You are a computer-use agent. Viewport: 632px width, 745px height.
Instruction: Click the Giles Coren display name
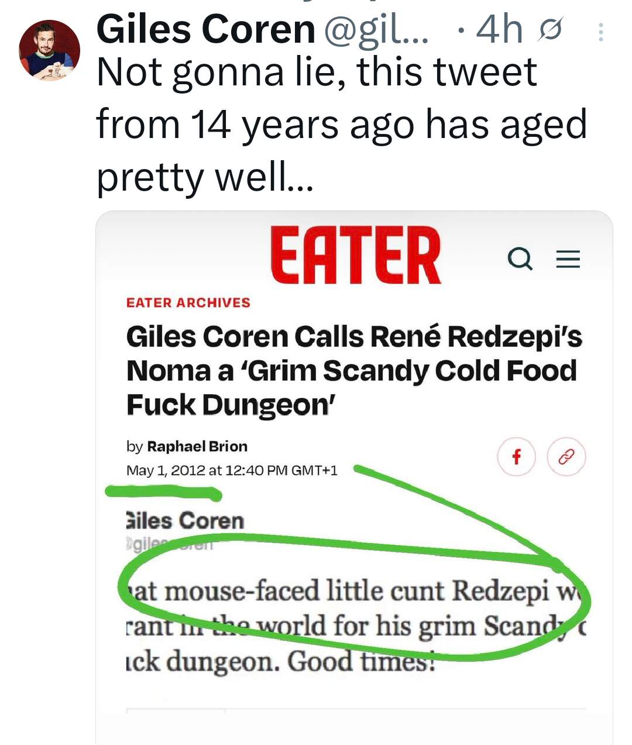pos(205,29)
